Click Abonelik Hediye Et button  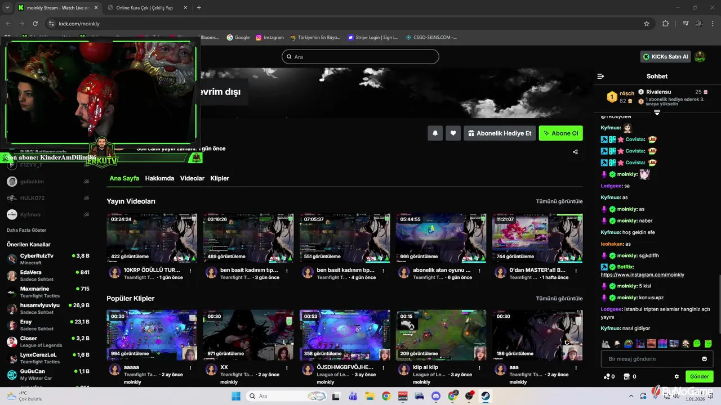[x=500, y=133]
